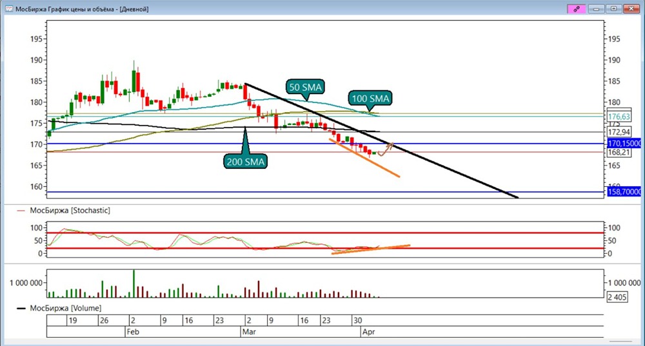Screen dimensions: 645x346
Task: Select the 100 SMA label callout
Action: (370, 99)
